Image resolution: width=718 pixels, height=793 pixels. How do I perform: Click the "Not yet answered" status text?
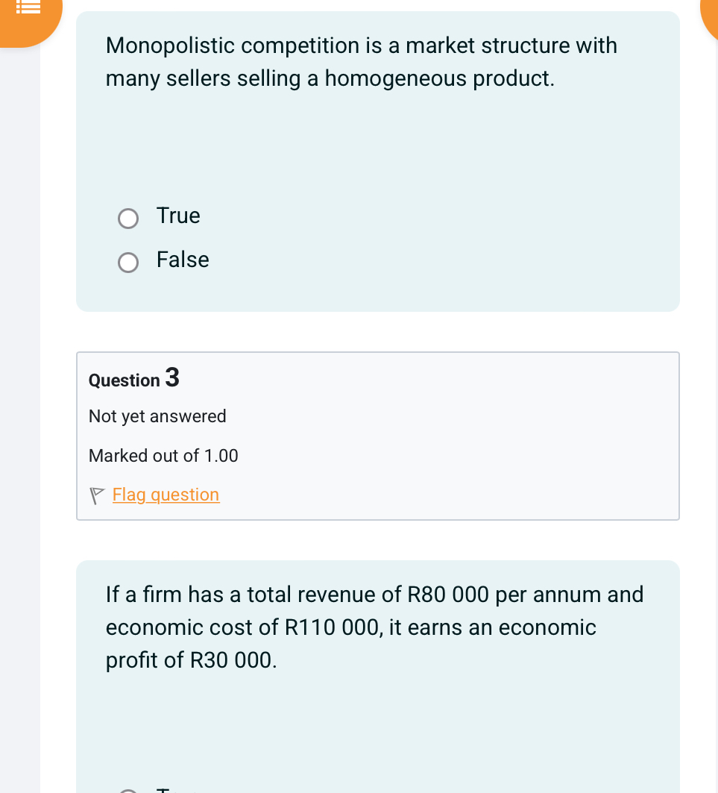[x=157, y=416]
